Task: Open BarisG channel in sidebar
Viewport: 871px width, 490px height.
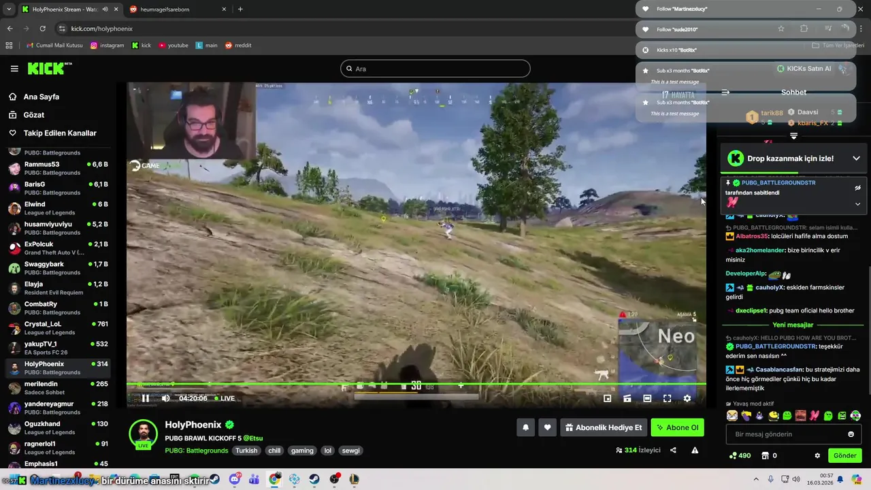Action: coord(58,188)
